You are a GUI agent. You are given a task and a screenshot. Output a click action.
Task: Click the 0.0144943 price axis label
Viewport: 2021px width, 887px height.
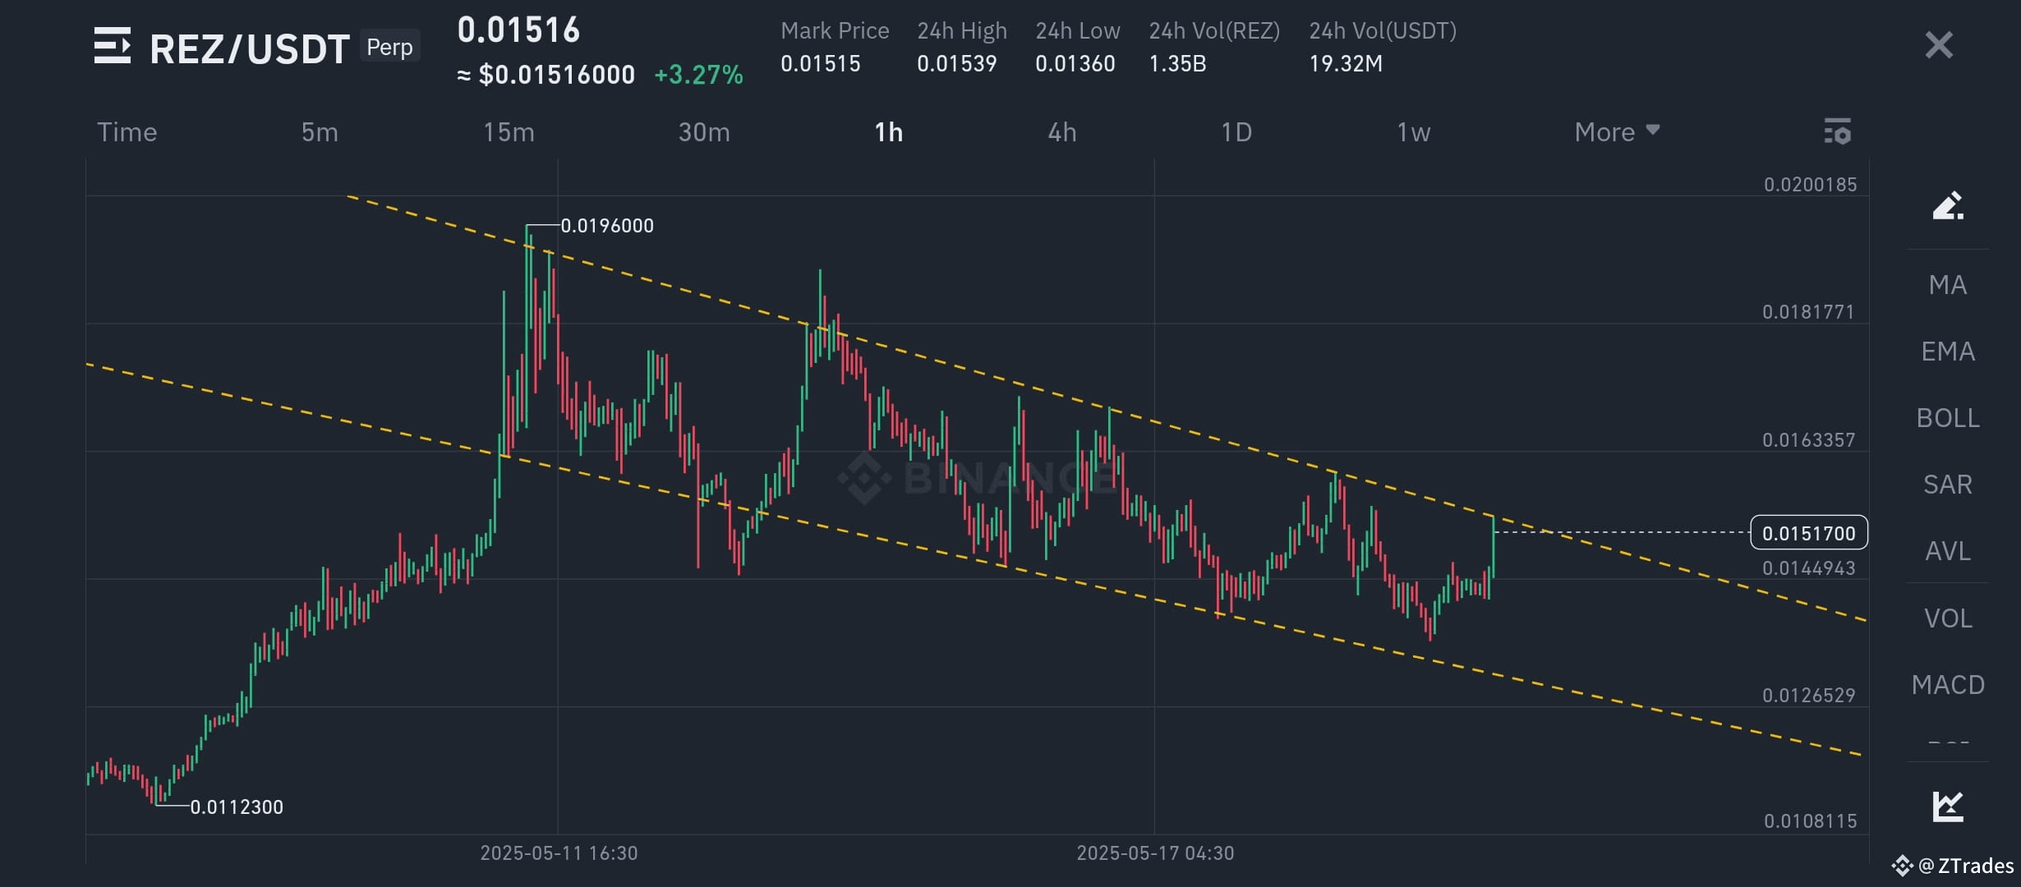[x=1808, y=568]
